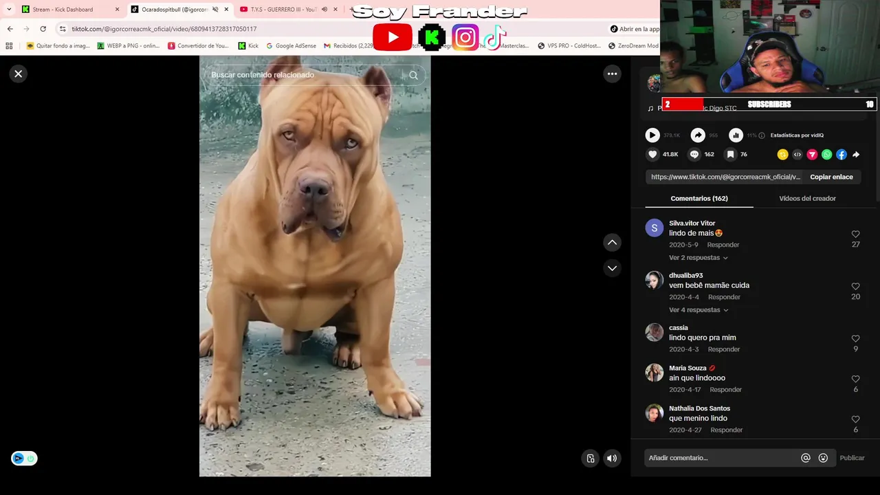Open more share options arrow

click(x=856, y=155)
